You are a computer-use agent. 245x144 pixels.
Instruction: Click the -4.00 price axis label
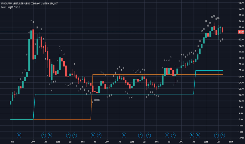(241, 125)
